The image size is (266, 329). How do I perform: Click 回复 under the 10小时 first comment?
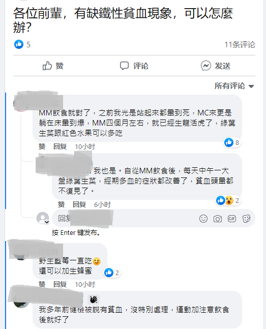(x=60, y=146)
